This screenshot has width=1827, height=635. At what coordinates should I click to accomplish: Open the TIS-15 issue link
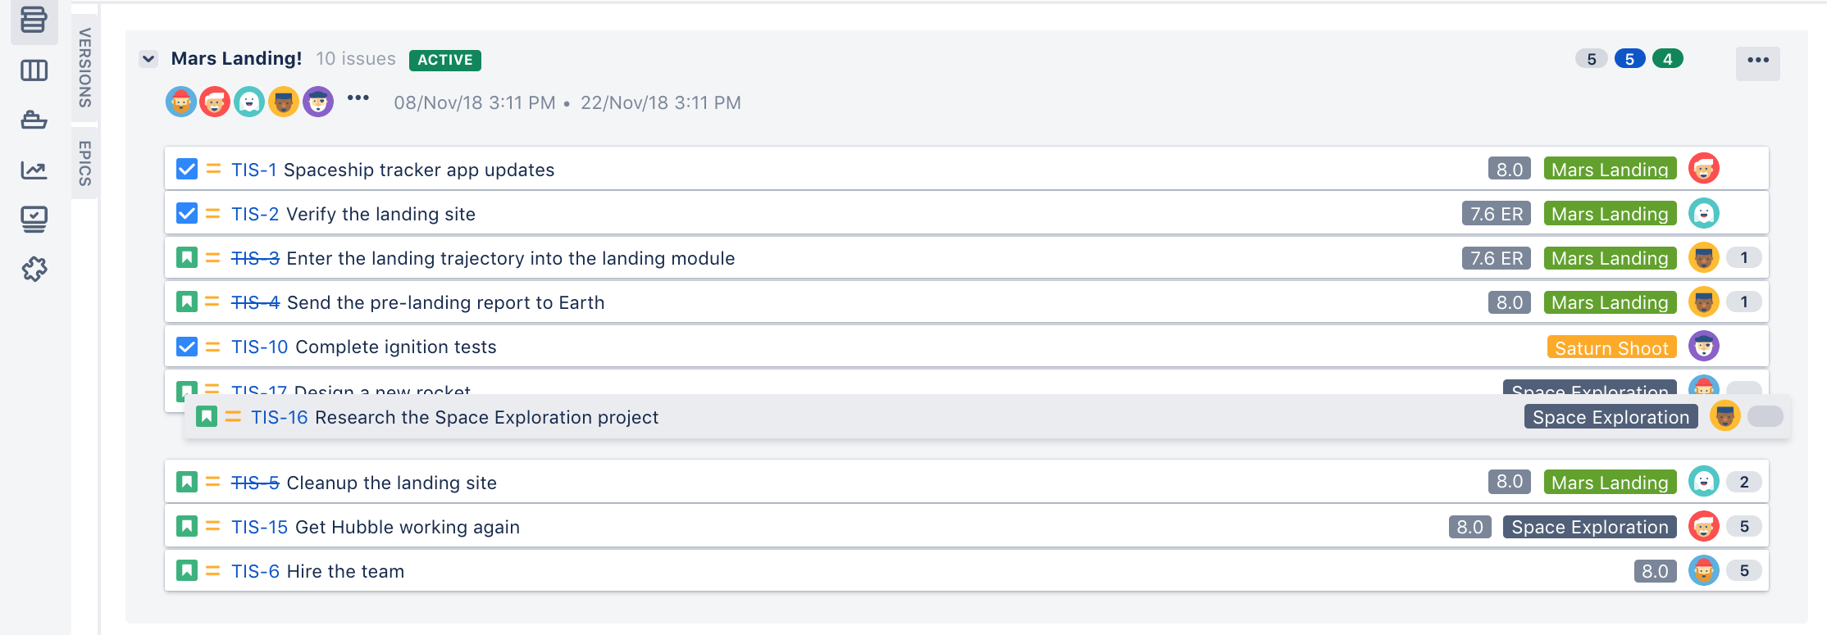[259, 527]
